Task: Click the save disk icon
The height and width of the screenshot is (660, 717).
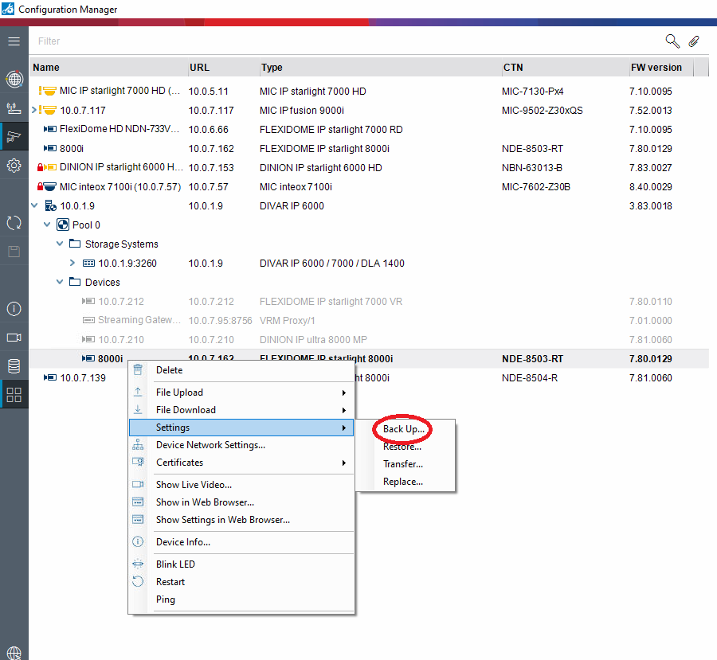Action: 14,252
